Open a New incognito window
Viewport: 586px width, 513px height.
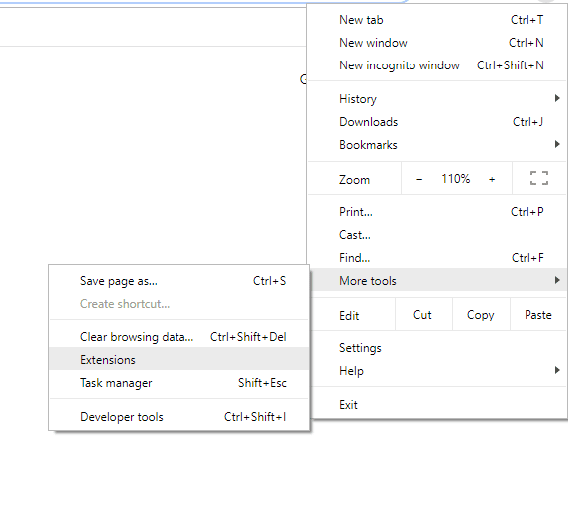(437, 65)
